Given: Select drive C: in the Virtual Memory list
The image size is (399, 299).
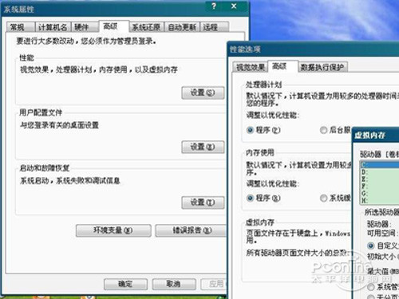Looking at the screenshot, I should [380, 164].
